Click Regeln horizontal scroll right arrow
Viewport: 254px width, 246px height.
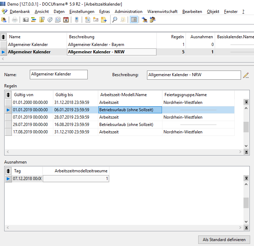point(240,152)
